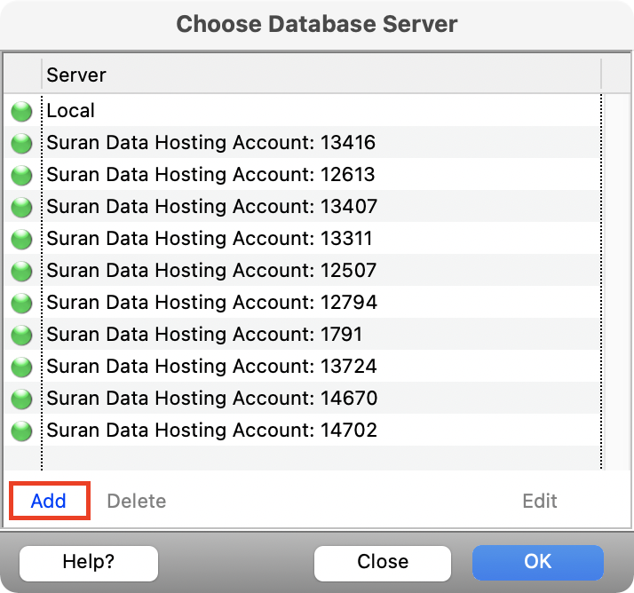Click green status icon for account 13416
Image resolution: width=634 pixels, height=593 pixels.
21,144
